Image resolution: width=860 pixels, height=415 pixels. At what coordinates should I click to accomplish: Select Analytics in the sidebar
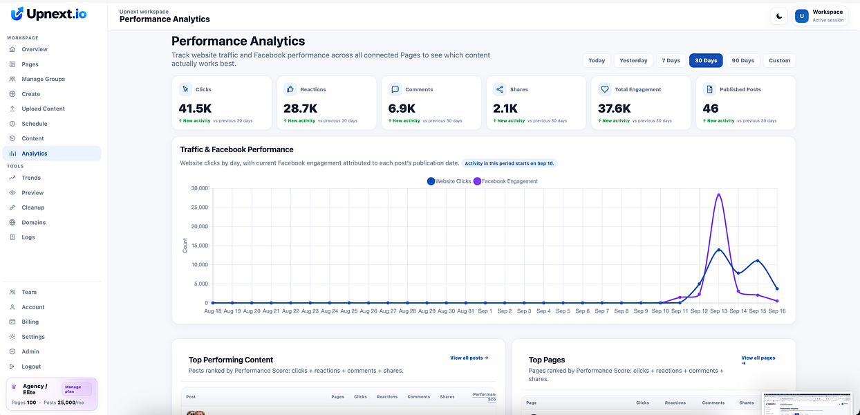(52, 154)
